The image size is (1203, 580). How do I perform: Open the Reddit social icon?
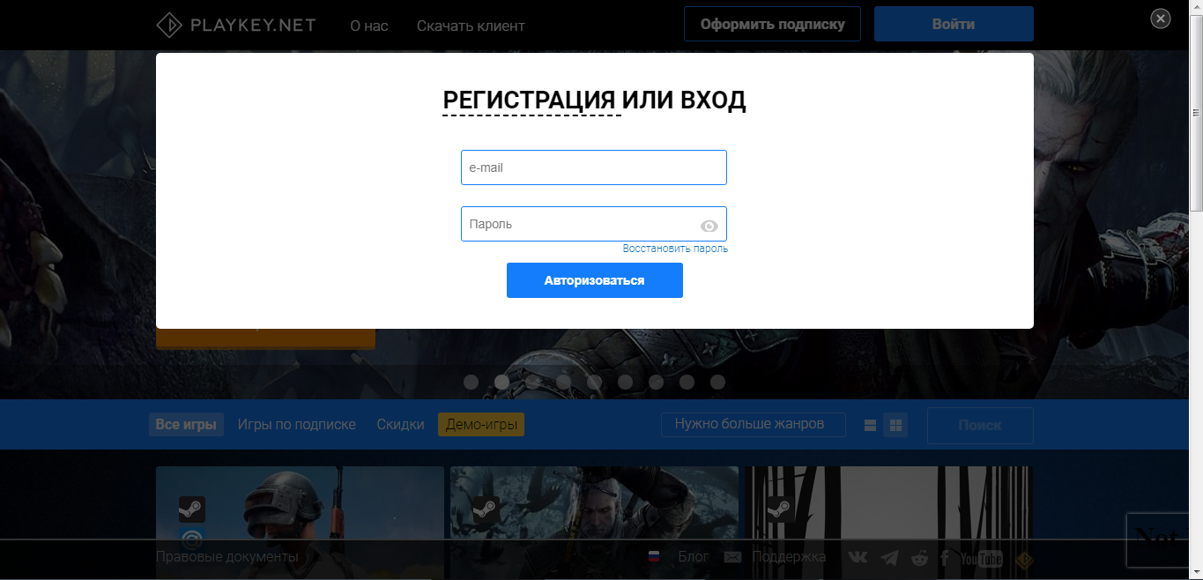pos(918,558)
